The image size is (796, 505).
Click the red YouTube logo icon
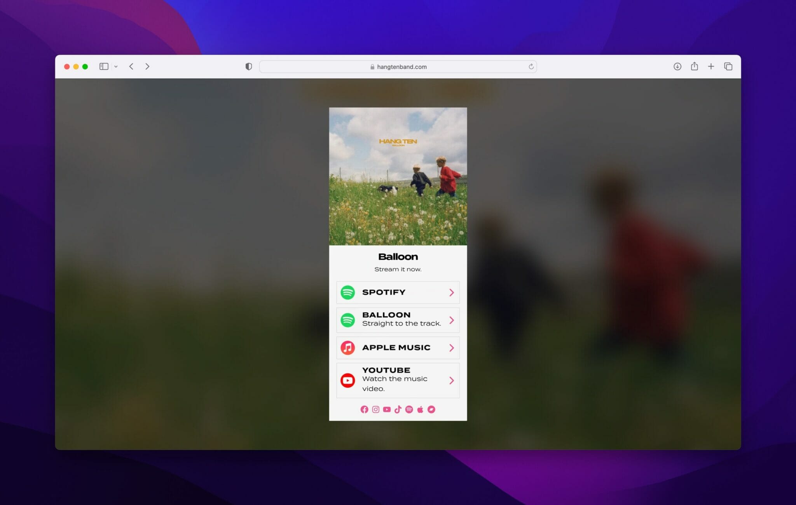[x=348, y=380]
